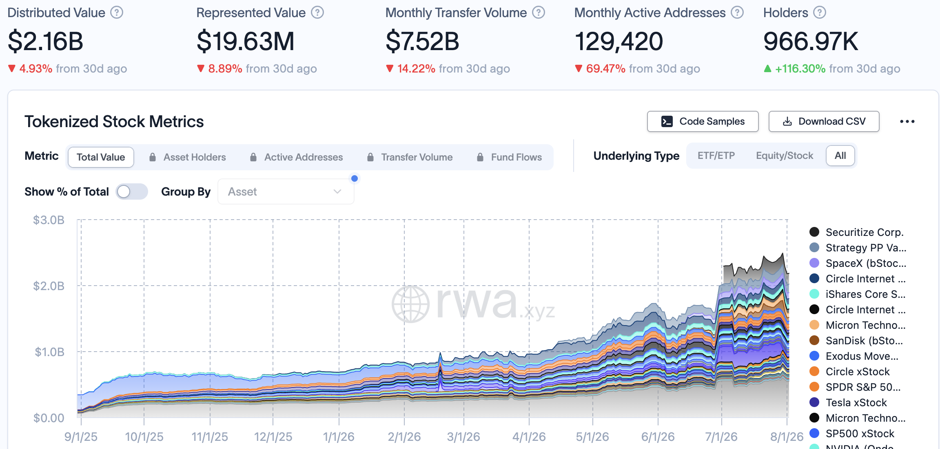This screenshot has height=449, width=940.
Task: Select the Transfer Volume metric tab
Action: pyautogui.click(x=410, y=157)
